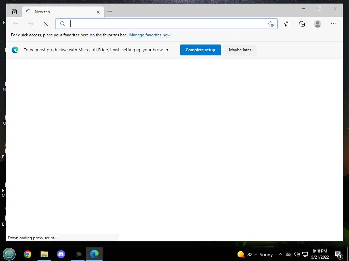Close the Edge window

click(335, 8)
